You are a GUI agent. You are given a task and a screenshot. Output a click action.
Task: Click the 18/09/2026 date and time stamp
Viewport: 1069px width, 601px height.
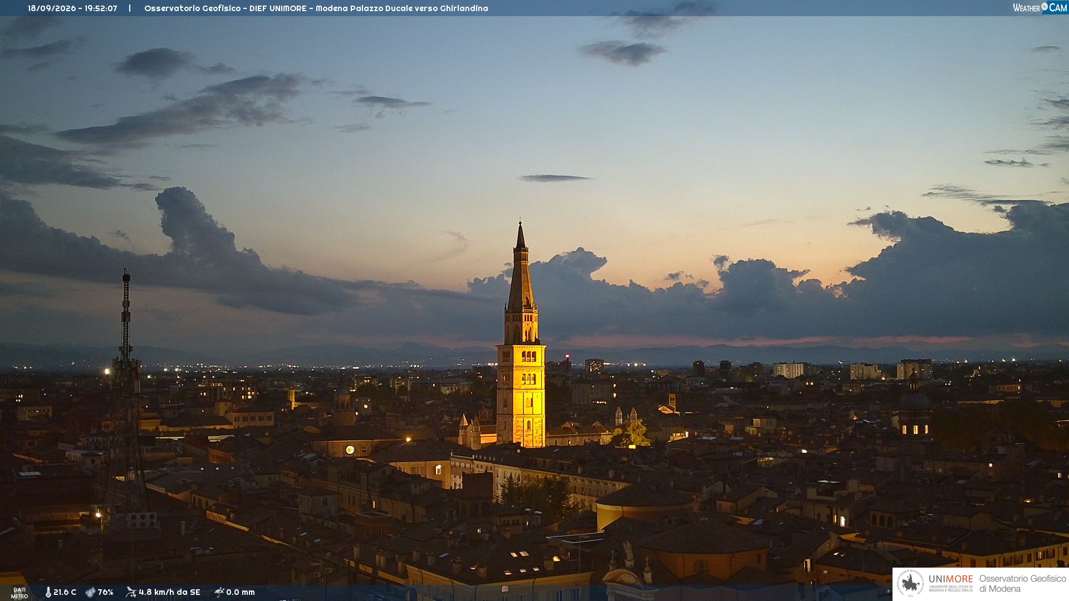[72, 8]
